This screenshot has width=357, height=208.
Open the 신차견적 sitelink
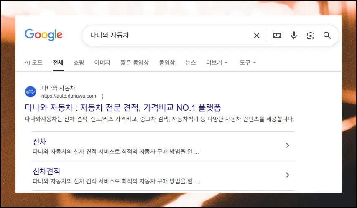[x=46, y=171]
